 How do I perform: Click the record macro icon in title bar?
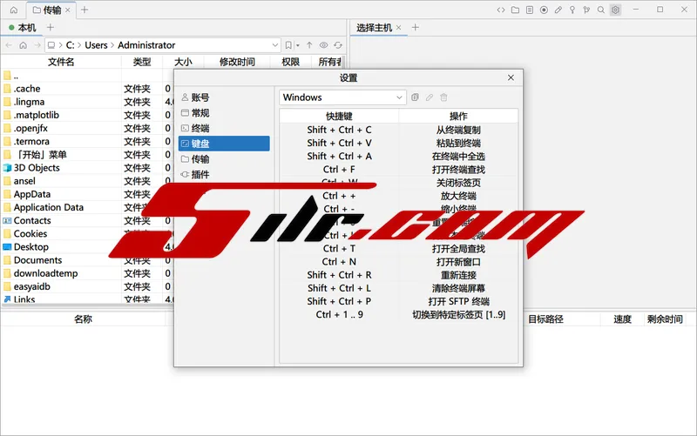(x=544, y=10)
